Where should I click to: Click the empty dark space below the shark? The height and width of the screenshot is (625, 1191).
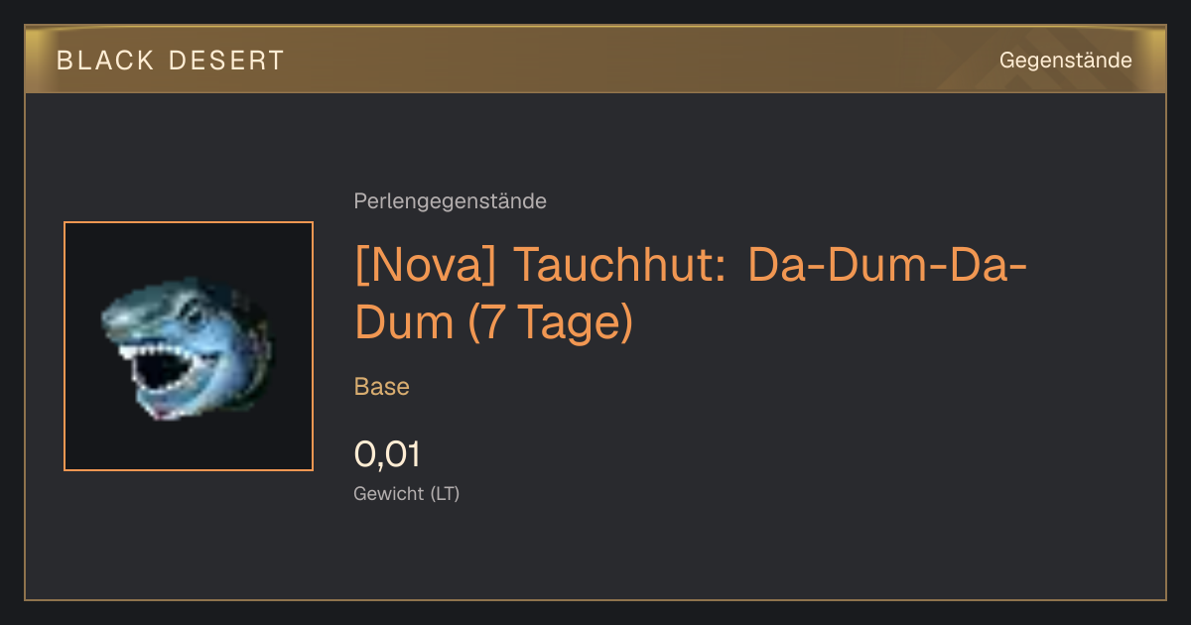click(x=189, y=444)
